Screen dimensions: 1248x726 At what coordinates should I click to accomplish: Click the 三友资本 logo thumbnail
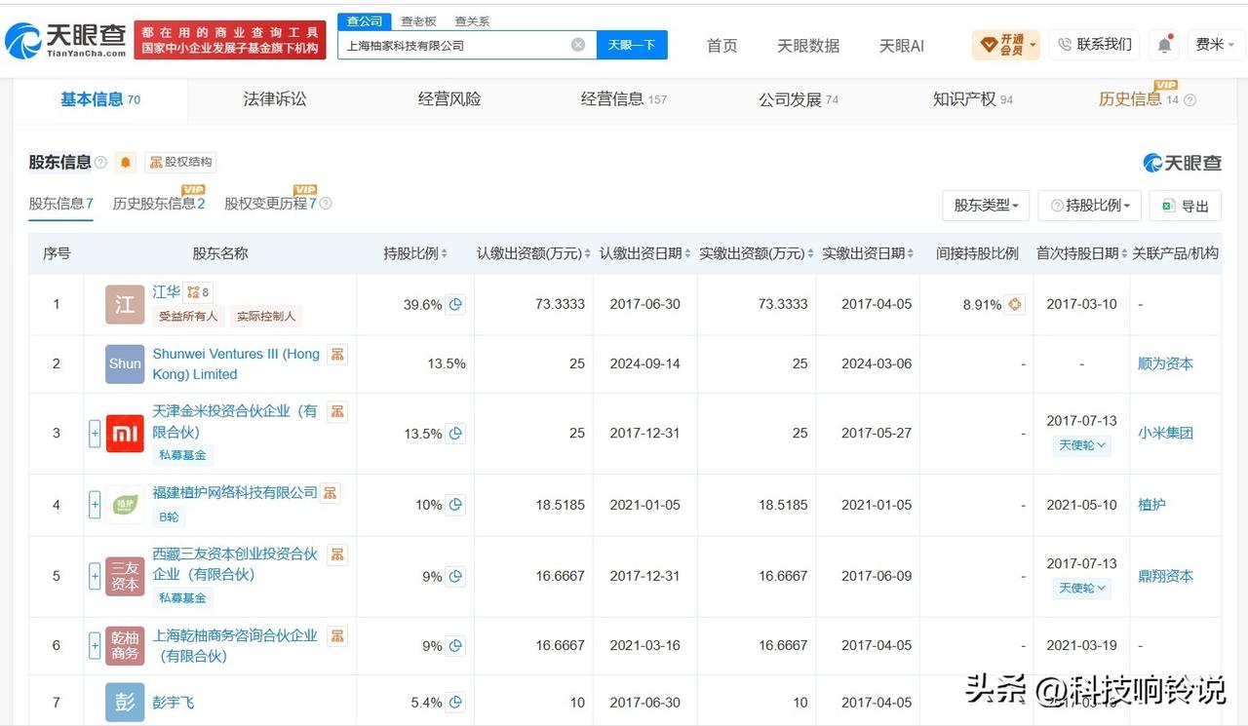coord(125,576)
